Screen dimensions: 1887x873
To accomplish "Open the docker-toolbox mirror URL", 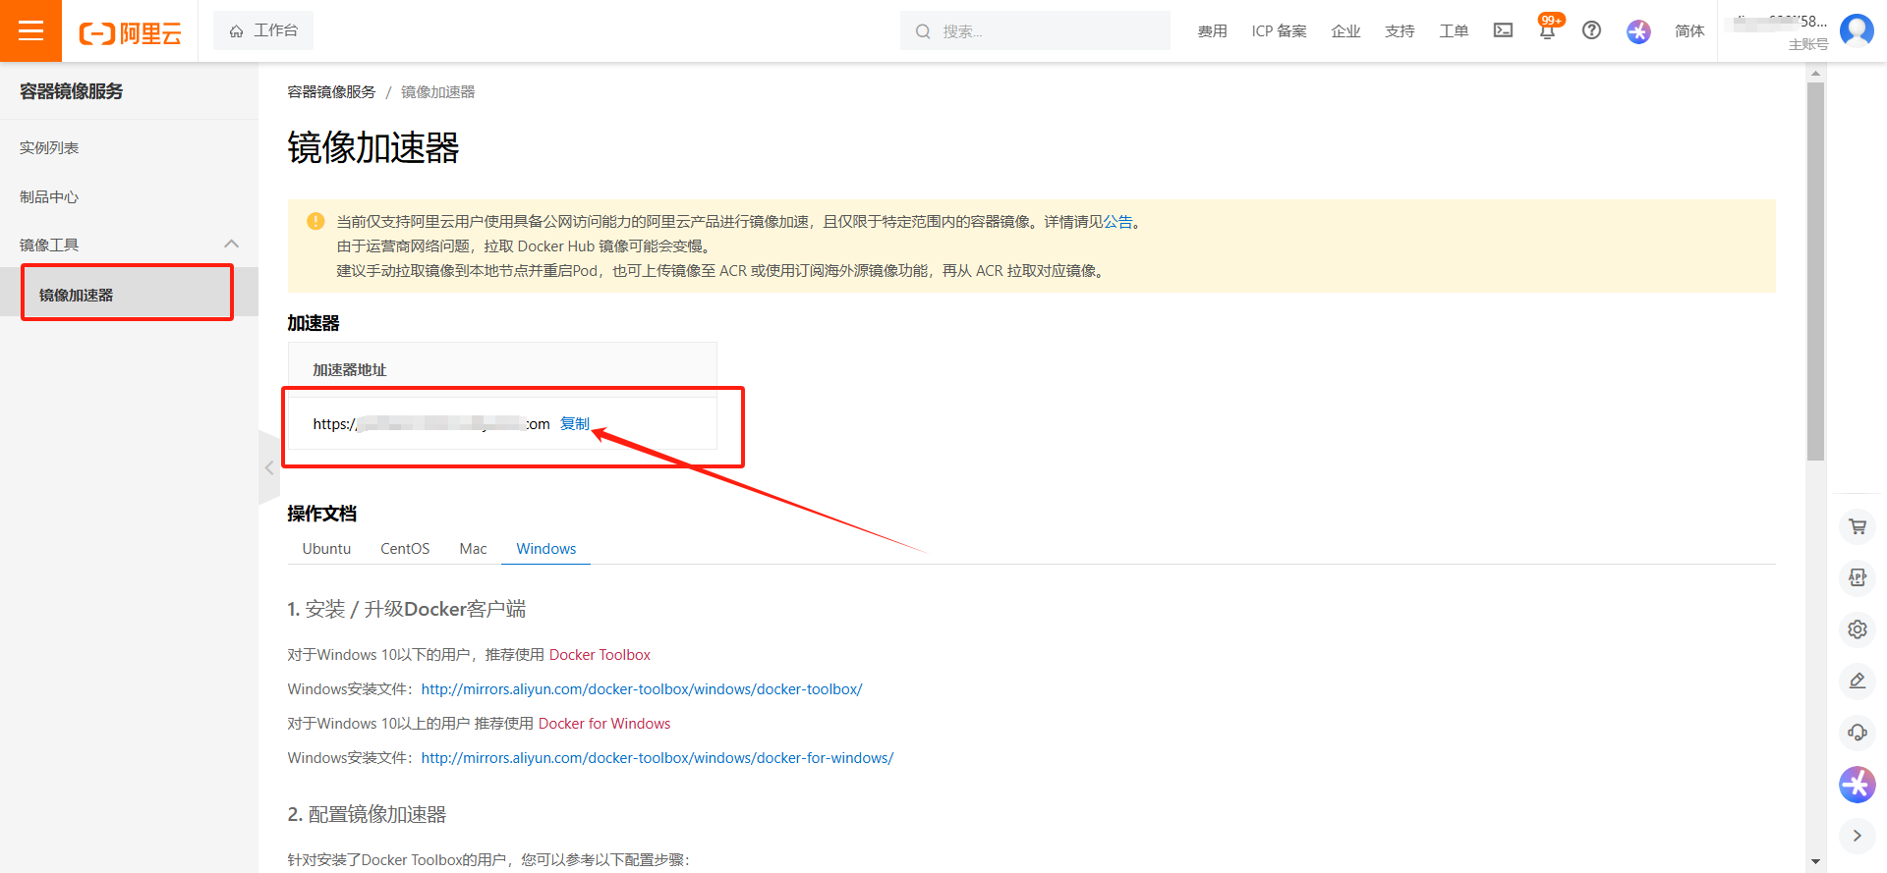I will point(642,689).
